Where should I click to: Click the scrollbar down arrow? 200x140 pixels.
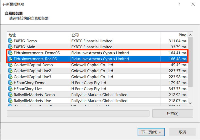[190, 103]
